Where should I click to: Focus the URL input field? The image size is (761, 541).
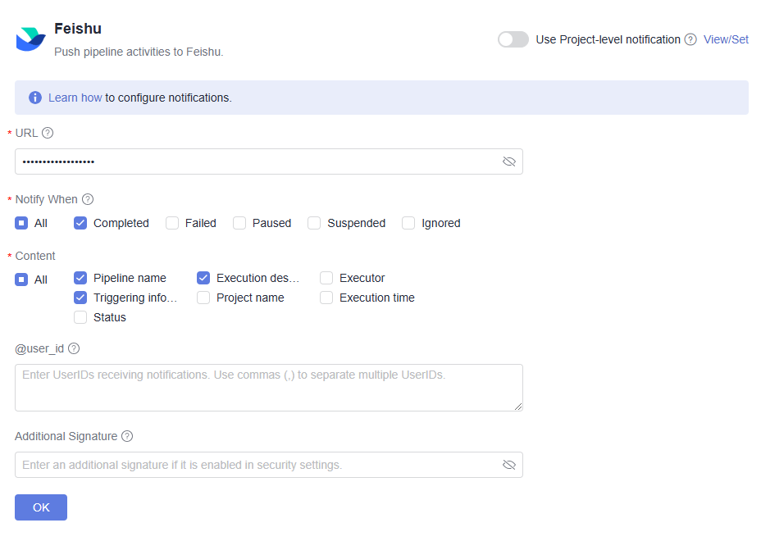[269, 161]
